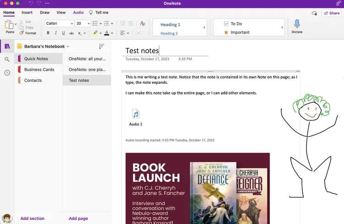This screenshot has width=344, height=224.
Task: Open the Audio 1 recording file icon
Action: [x=135, y=114]
